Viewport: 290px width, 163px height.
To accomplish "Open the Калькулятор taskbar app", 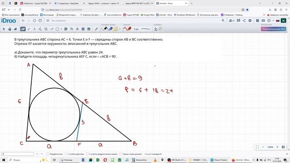I will pos(139,160).
